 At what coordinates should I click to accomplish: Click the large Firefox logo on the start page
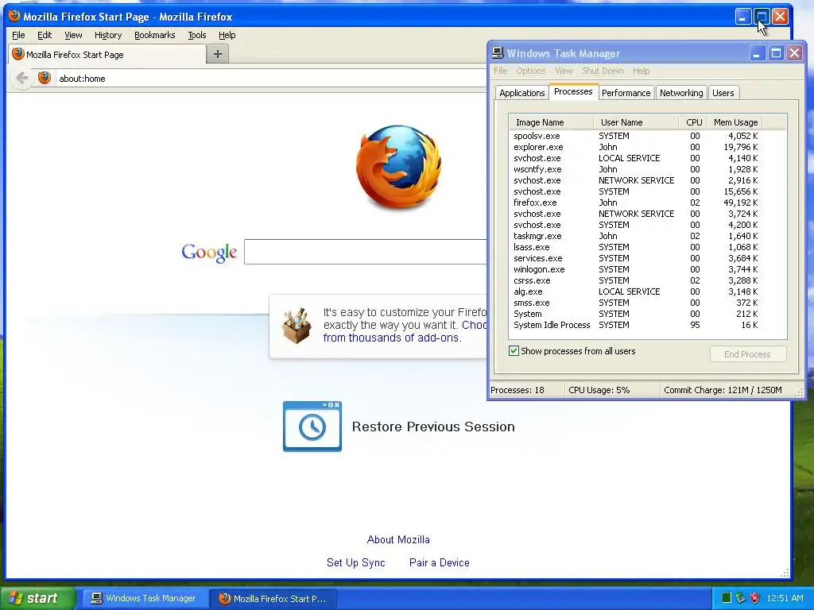pyautogui.click(x=399, y=167)
